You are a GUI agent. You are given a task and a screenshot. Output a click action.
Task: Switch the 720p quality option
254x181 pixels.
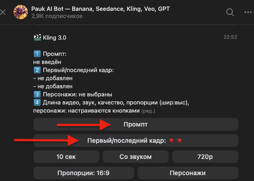(x=205, y=157)
